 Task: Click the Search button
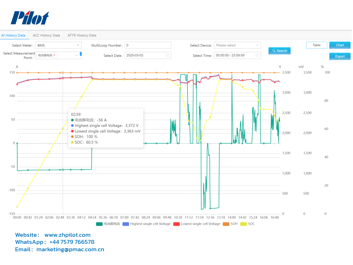pos(279,51)
